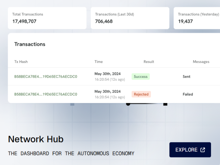Click the date in the Rejected row
The width and height of the screenshot is (220, 165).
tap(108, 91)
